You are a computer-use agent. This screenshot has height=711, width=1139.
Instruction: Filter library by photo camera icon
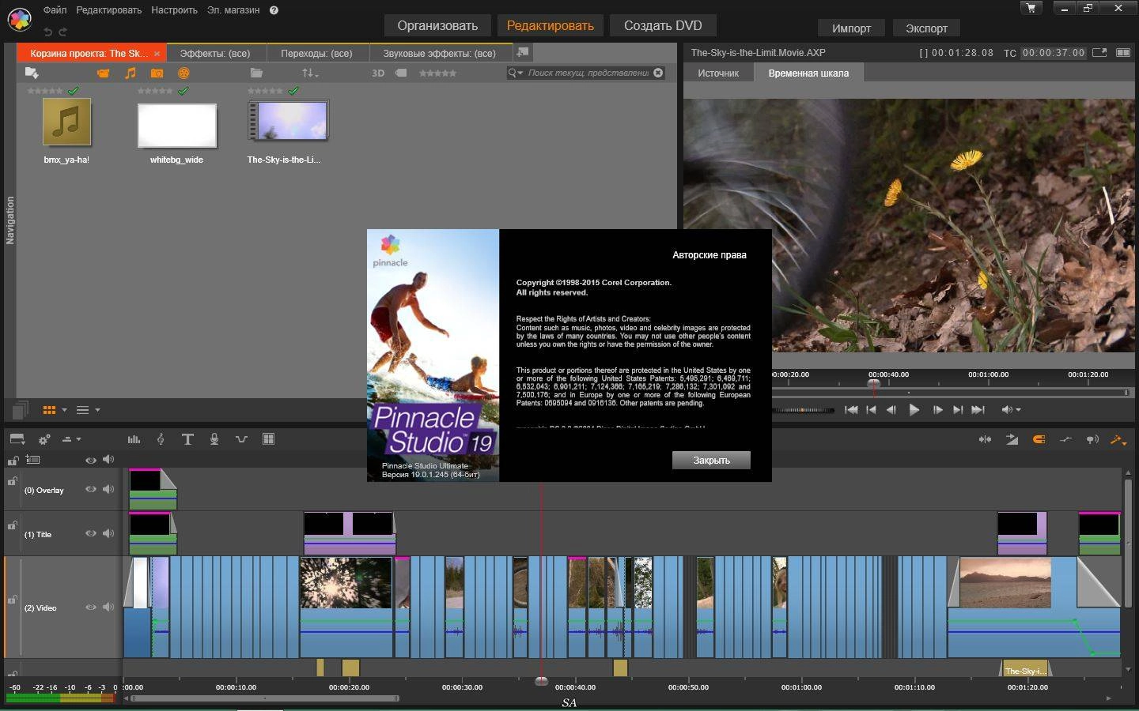(157, 73)
